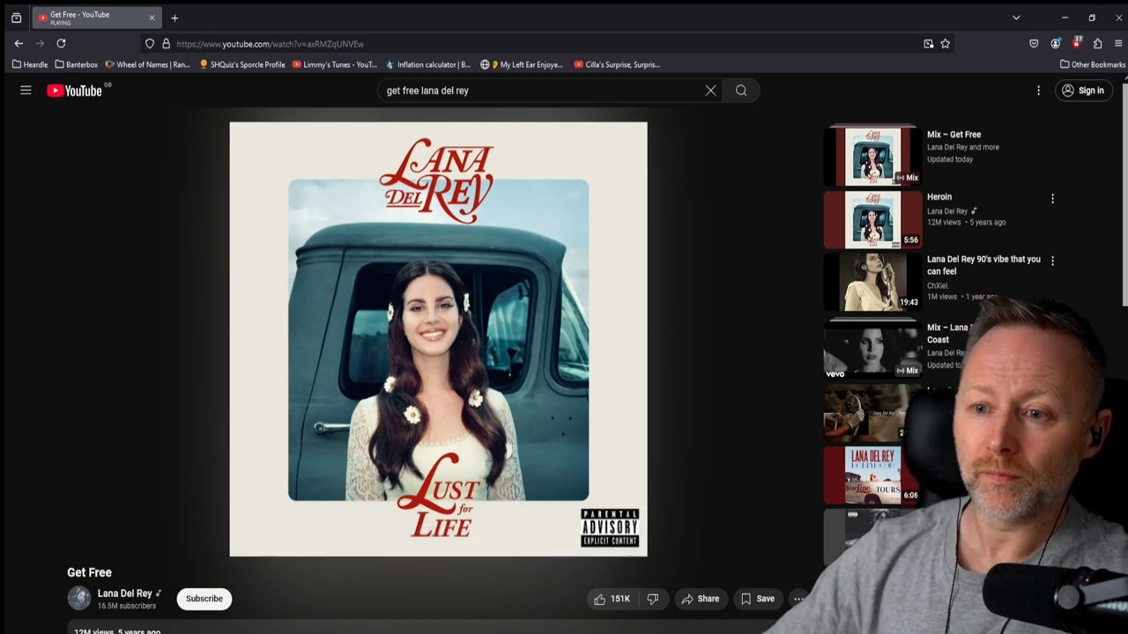This screenshot has height=634, width=1128.
Task: Open the extensions puzzle icon
Action: click(1097, 43)
